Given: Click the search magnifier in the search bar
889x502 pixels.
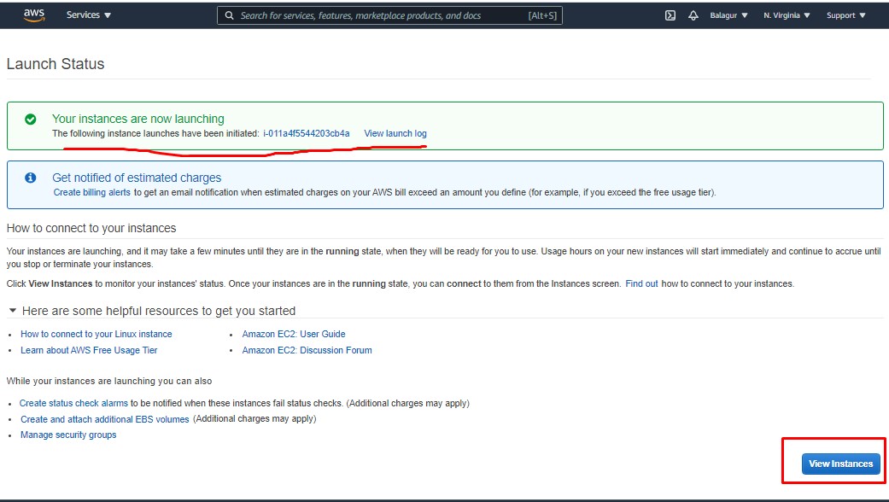Looking at the screenshot, I should (229, 15).
